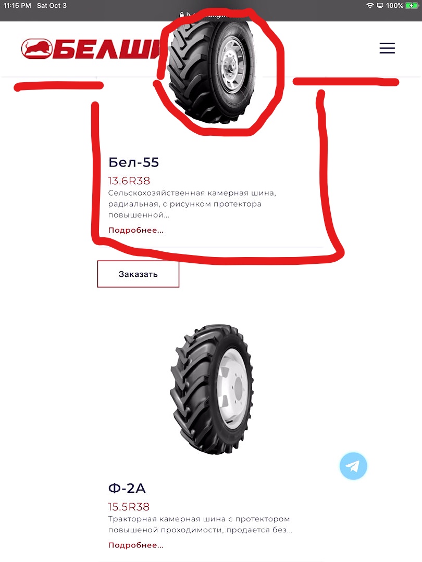Click the red bull logo emblem
The width and height of the screenshot is (422, 562).
[x=36, y=49]
